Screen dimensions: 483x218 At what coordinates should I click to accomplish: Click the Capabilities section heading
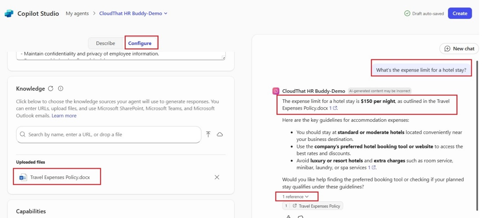coord(31,211)
